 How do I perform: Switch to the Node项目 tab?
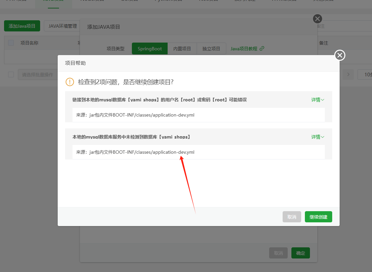(91, 2)
